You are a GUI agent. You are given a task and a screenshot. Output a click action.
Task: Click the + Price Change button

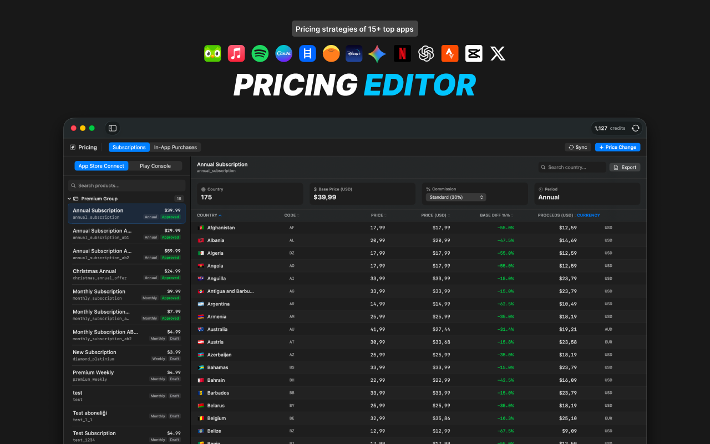[x=617, y=147]
